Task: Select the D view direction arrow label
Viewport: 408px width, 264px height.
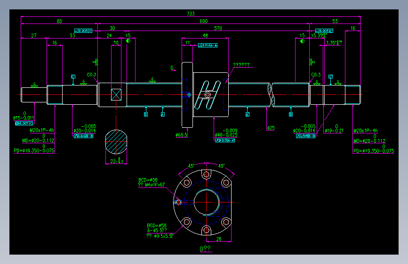Action: [172, 68]
